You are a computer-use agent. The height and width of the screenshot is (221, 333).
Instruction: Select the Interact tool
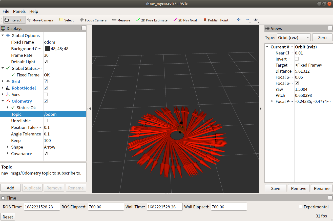[14, 20]
